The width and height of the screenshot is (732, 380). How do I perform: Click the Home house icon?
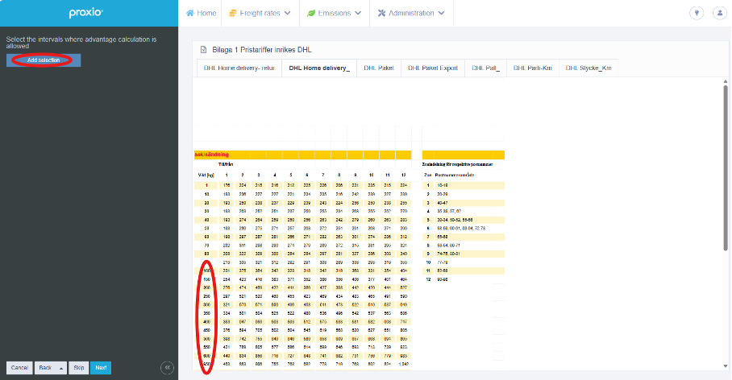(x=190, y=13)
